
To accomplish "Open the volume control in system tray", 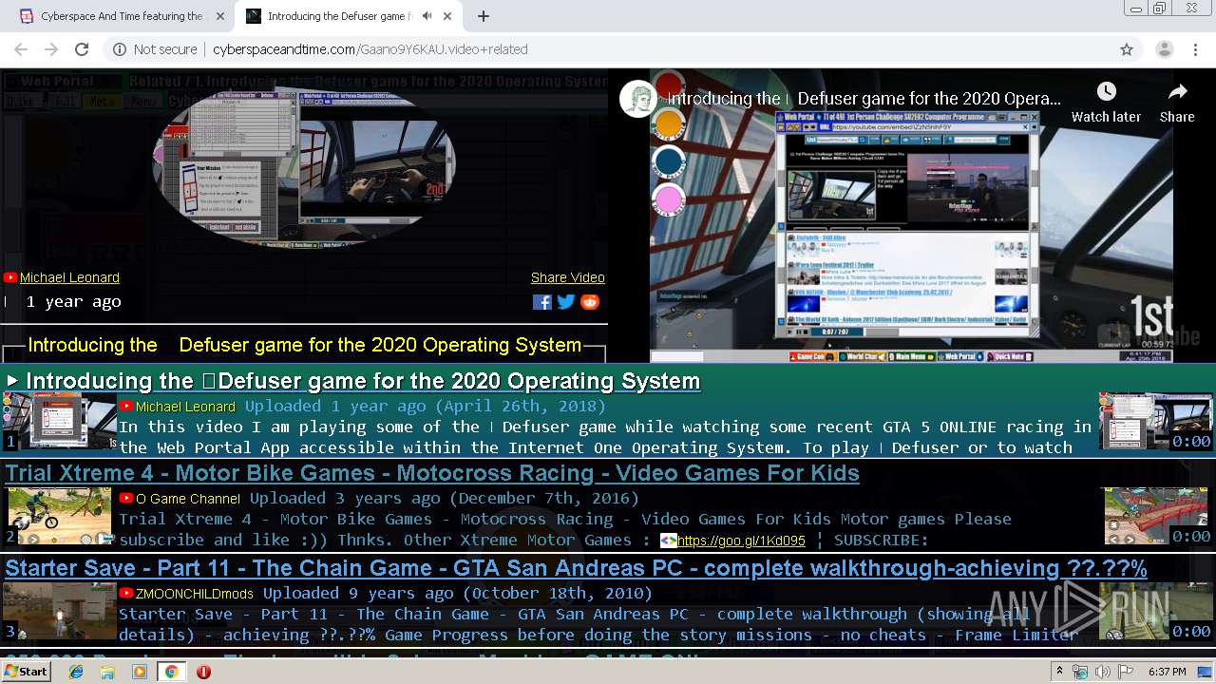I will coord(1102,672).
